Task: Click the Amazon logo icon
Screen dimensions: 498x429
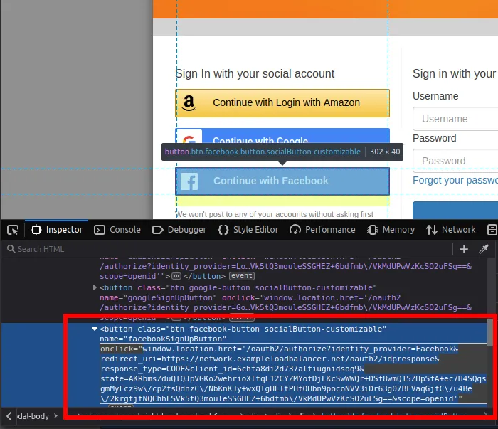Action: pos(189,103)
